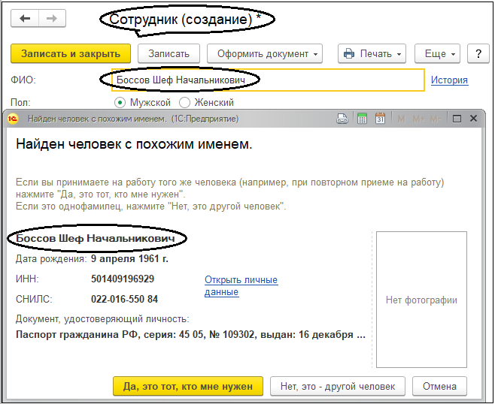Click the 'Сотрудник (создание)' form title

185,20
